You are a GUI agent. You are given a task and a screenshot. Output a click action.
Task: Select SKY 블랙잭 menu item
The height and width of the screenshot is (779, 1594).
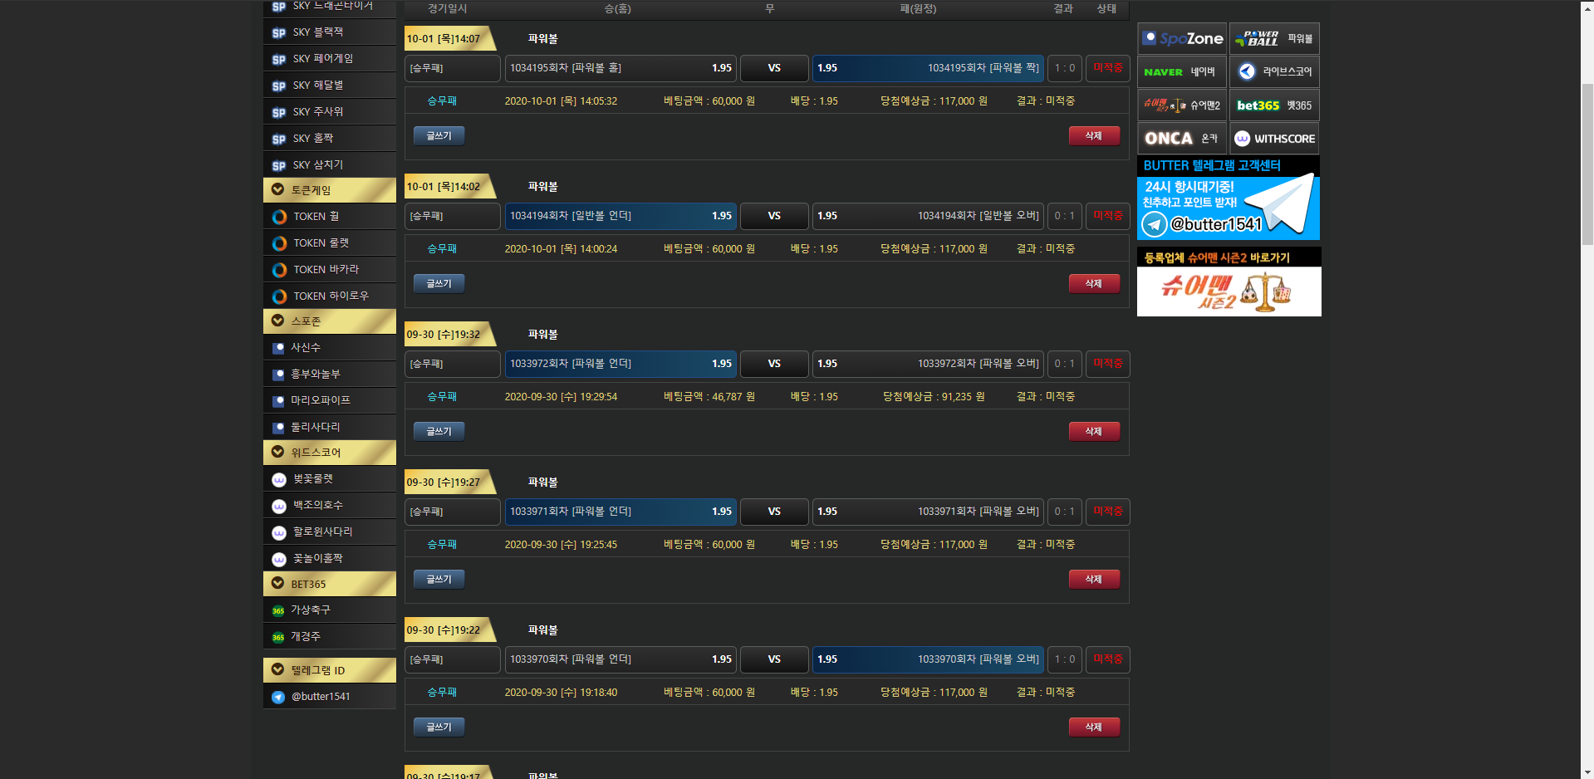point(317,32)
